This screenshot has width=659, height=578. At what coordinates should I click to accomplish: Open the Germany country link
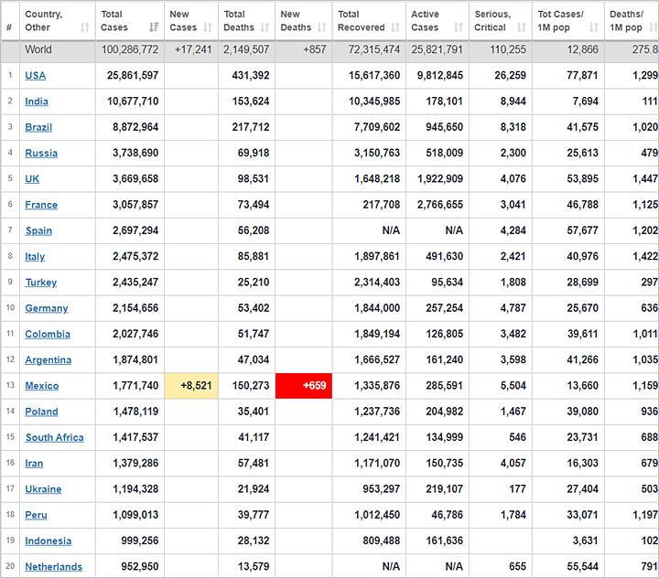click(x=47, y=309)
